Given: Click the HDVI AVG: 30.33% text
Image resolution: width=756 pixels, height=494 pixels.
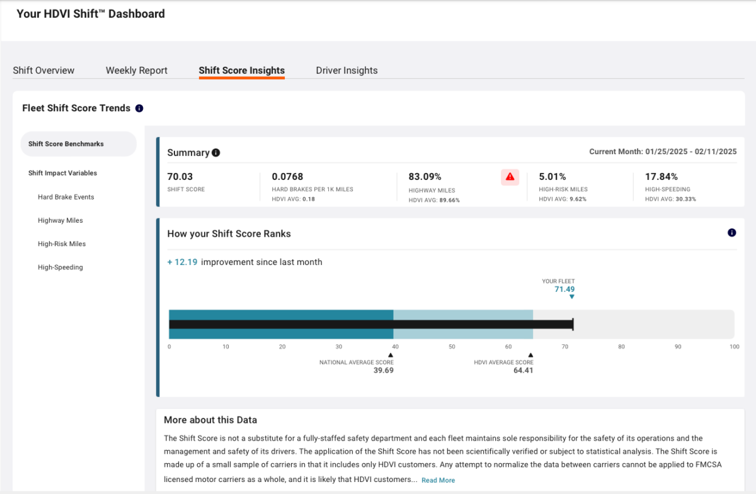Looking at the screenshot, I should 670,199.
